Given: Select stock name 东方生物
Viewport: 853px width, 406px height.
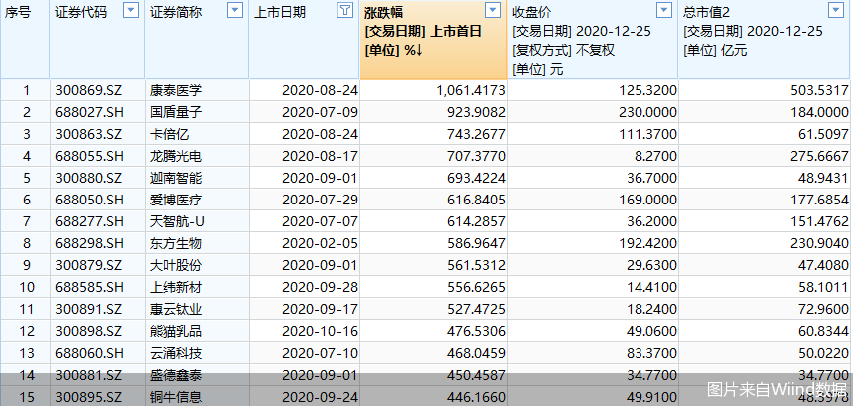Looking at the screenshot, I should pyautogui.click(x=176, y=243).
